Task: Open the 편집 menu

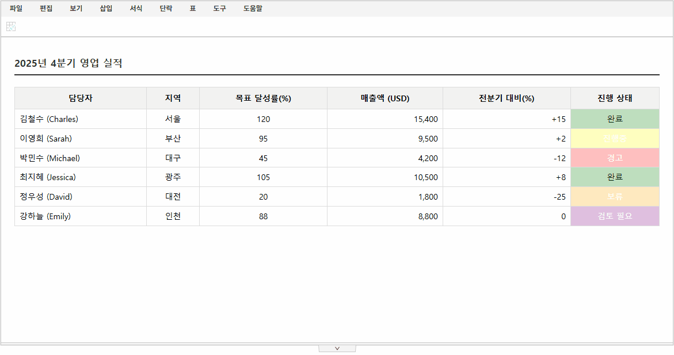Action: 46,8
